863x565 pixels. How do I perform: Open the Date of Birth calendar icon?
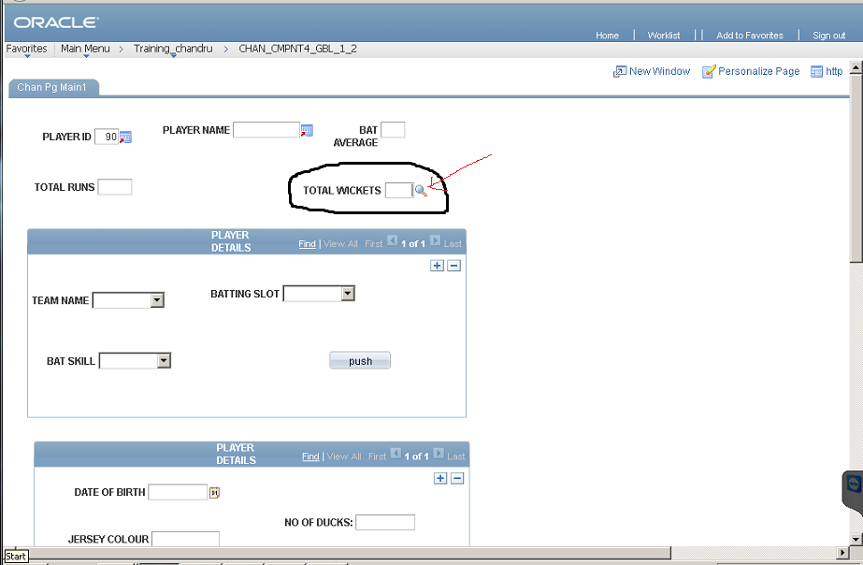coord(214,491)
